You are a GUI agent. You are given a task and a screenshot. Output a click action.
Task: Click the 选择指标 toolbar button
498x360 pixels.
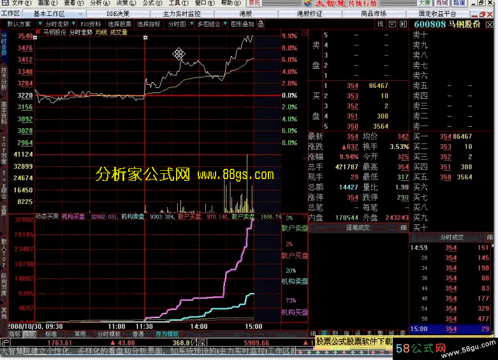[149, 24]
